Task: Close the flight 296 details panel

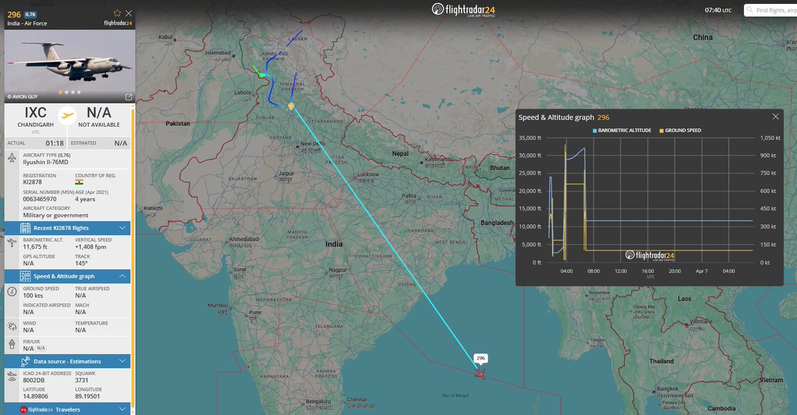Action: [129, 13]
